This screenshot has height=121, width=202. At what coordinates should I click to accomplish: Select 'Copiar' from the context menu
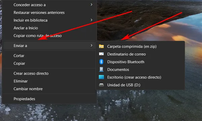(x=49, y=63)
